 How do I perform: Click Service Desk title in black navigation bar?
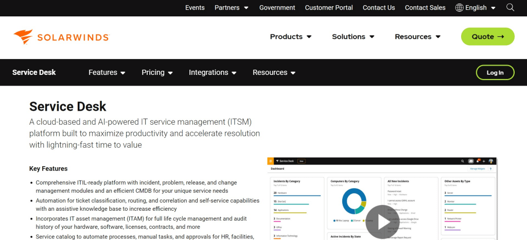point(34,73)
